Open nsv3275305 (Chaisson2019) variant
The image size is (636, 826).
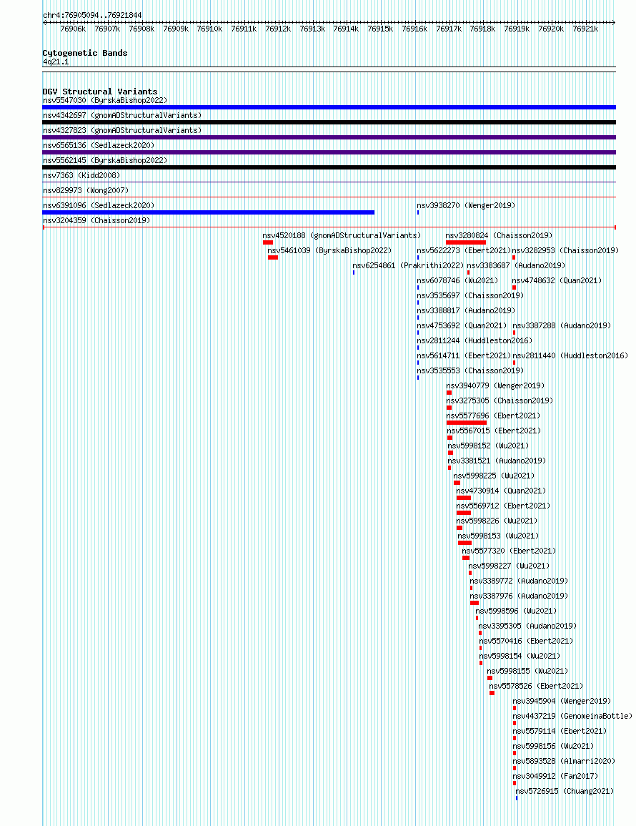tap(500, 400)
